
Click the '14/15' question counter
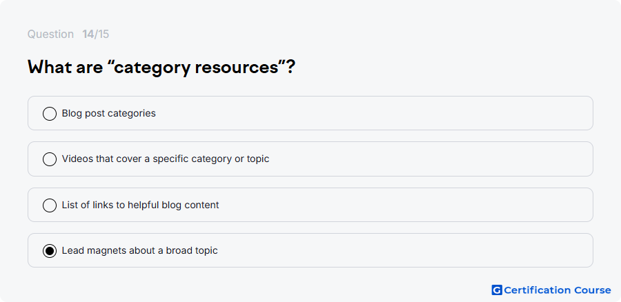[x=95, y=34]
